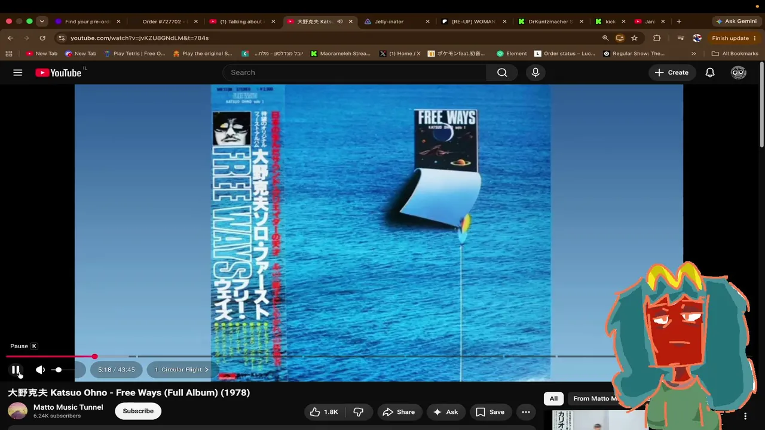The width and height of the screenshot is (765, 430).
Task: Share this video
Action: 399,412
